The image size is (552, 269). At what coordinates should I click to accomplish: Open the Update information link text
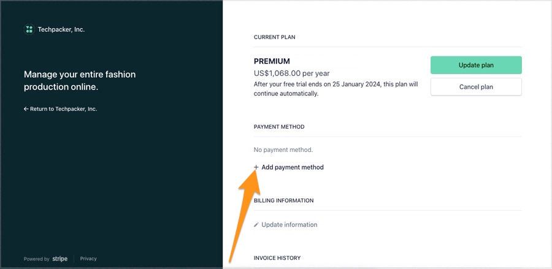pyautogui.click(x=289, y=225)
